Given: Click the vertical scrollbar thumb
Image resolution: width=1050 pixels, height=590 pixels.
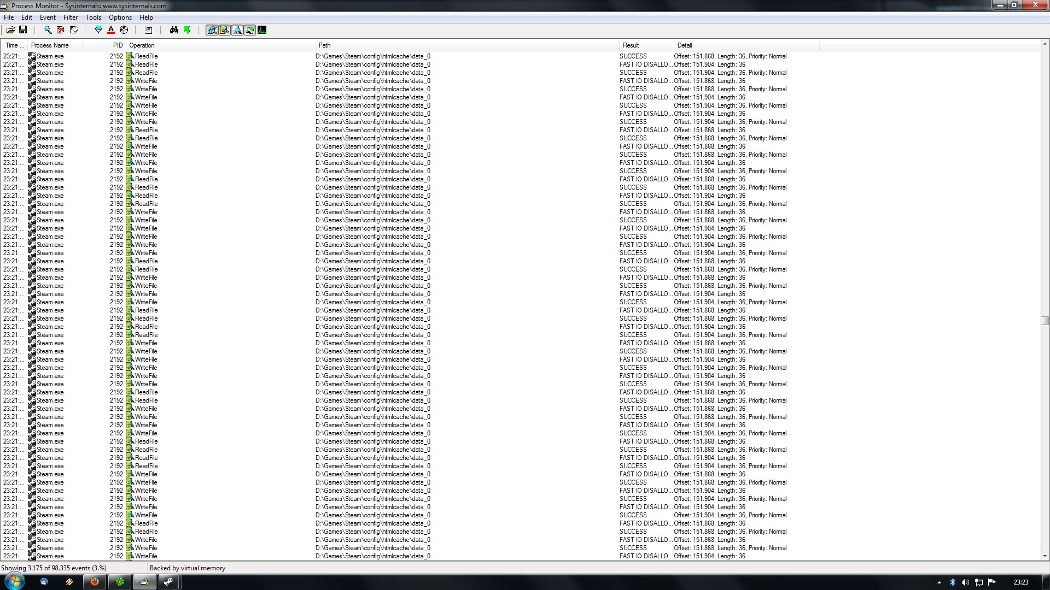Looking at the screenshot, I should click(1045, 321).
